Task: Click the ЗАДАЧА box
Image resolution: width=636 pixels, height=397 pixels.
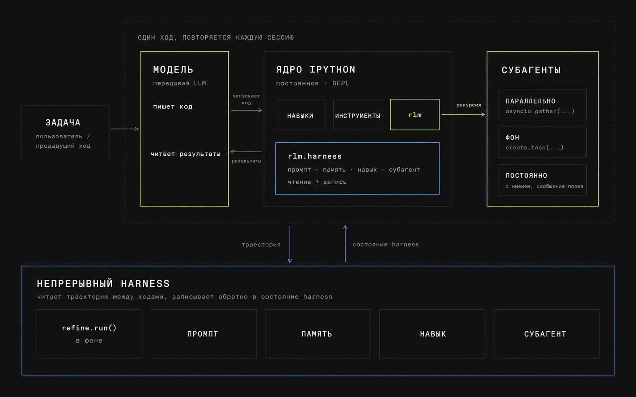Action: click(65, 132)
